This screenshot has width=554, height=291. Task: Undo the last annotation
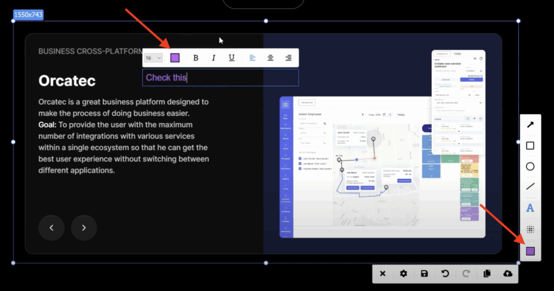coord(445,274)
